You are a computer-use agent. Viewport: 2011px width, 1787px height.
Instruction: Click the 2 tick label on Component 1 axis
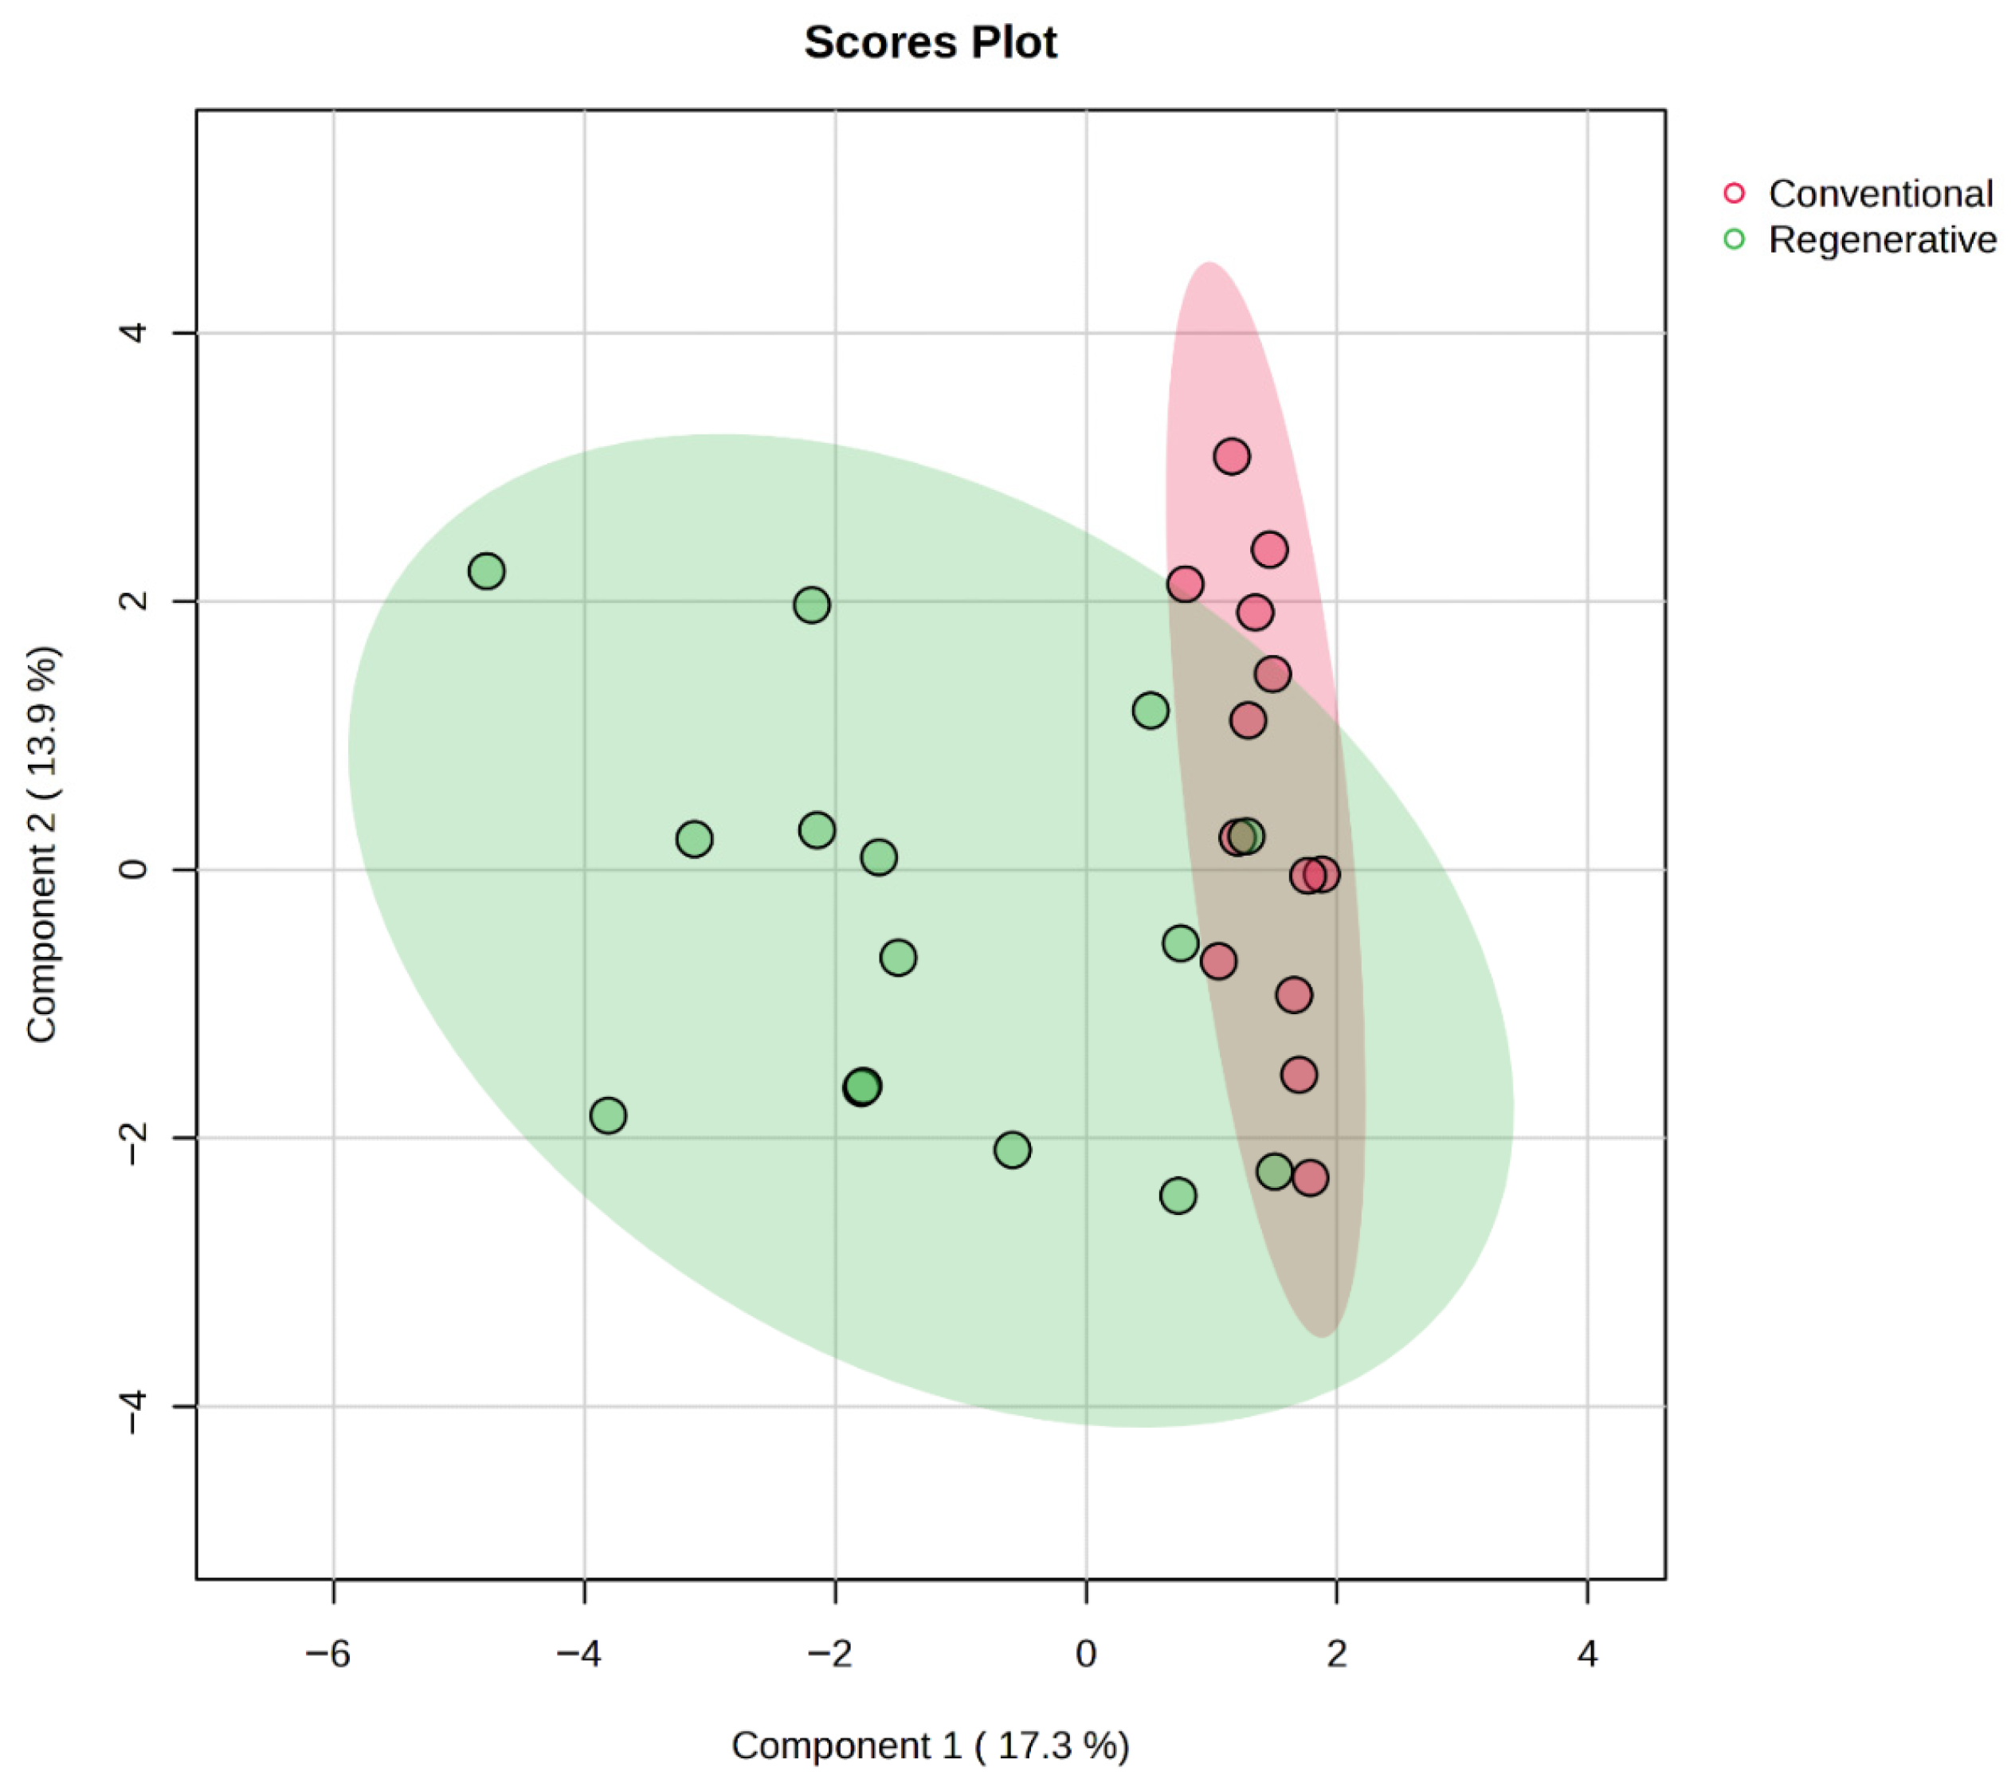pos(1336,1654)
